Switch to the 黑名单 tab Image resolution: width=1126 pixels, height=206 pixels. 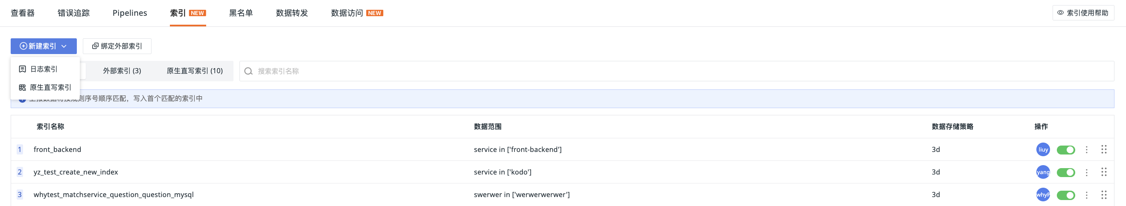coord(241,13)
